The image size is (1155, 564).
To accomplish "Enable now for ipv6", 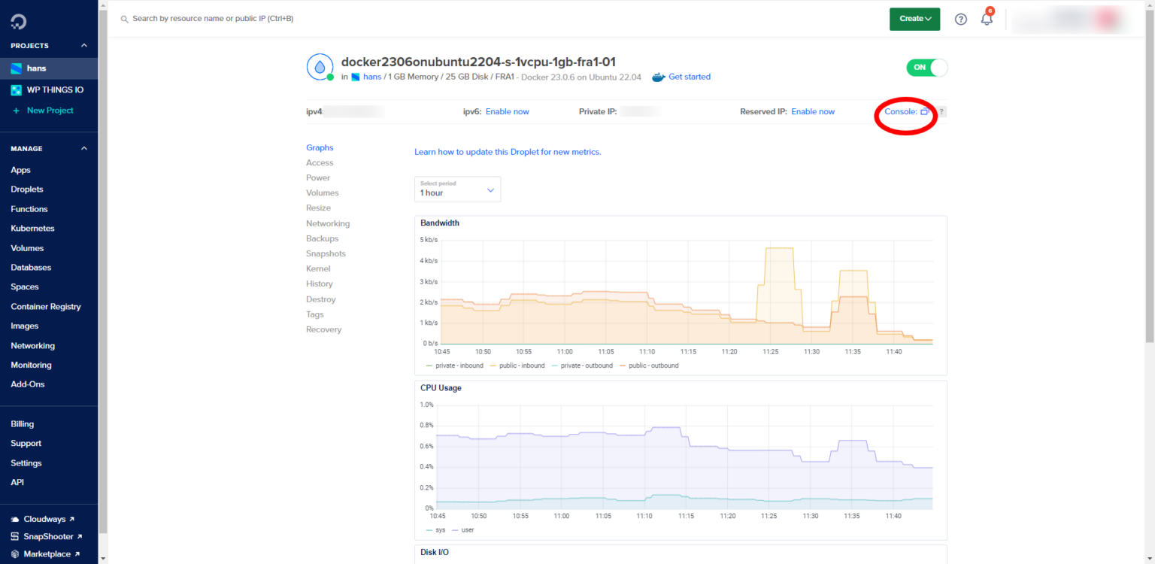I will coord(508,111).
